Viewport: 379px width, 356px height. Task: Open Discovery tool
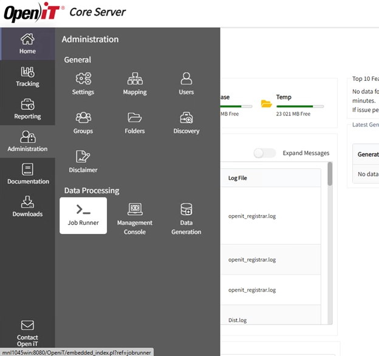[x=186, y=123]
